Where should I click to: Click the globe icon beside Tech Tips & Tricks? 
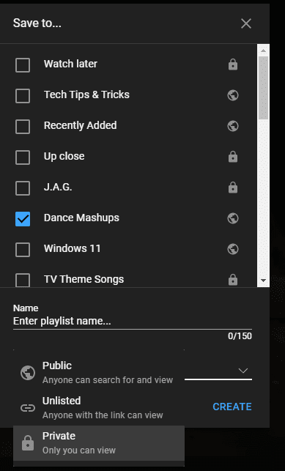pyautogui.click(x=233, y=95)
